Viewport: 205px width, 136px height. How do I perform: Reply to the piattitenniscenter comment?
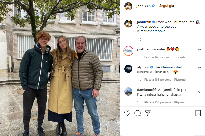pyautogui.click(x=179, y=57)
